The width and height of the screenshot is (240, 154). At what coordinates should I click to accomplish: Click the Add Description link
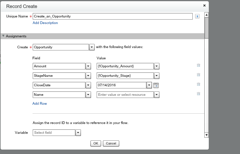[x=45, y=23]
